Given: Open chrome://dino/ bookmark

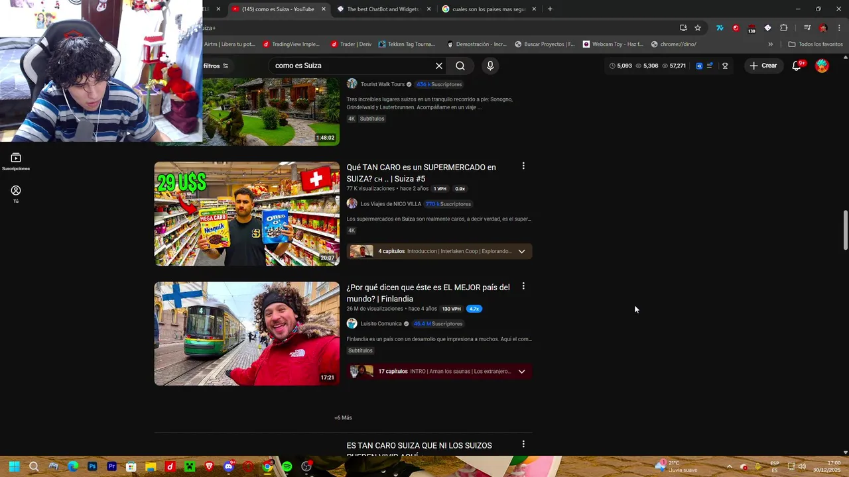Looking at the screenshot, I should (x=674, y=44).
